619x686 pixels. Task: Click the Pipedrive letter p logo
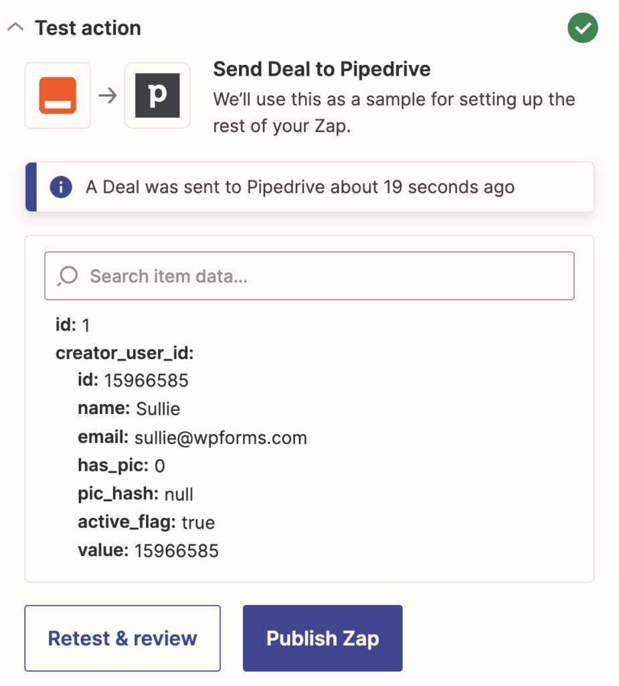[x=157, y=95]
